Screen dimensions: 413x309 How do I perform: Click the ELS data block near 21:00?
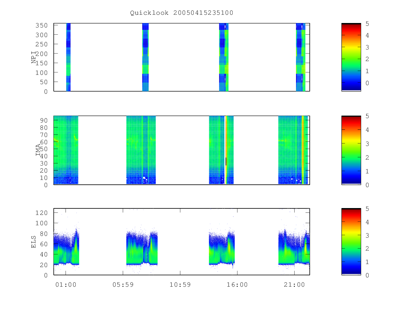(x=294, y=247)
